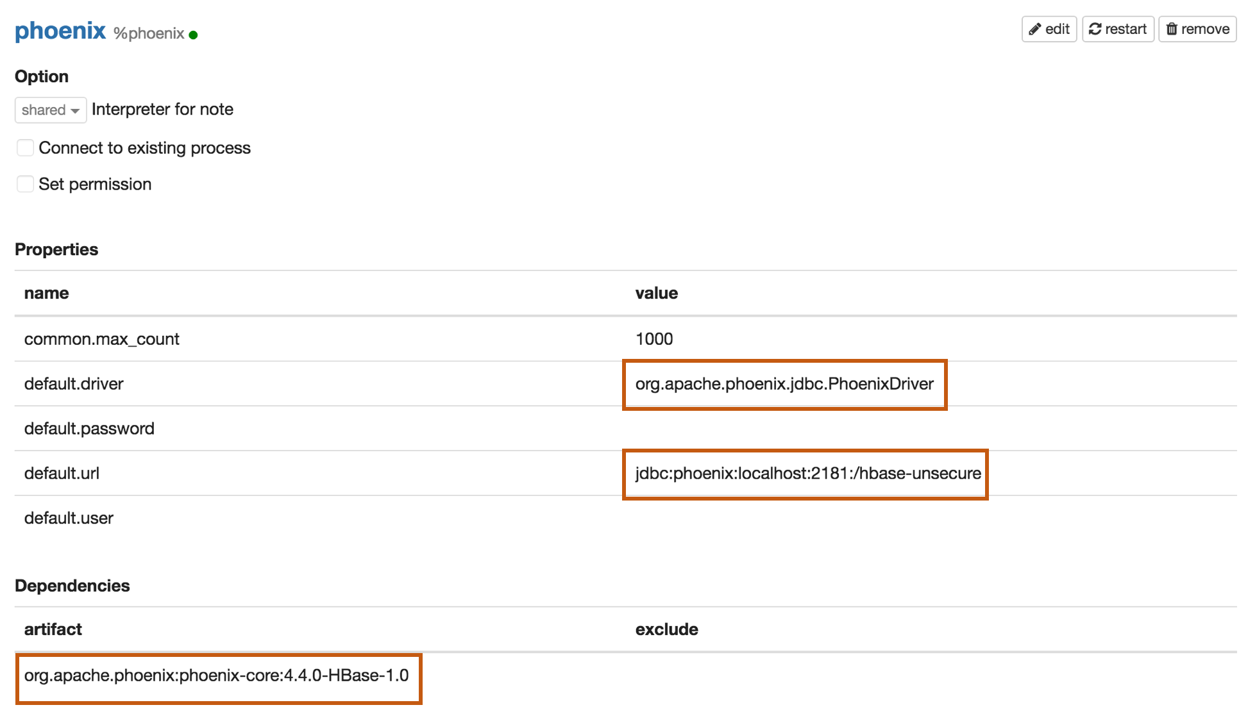The width and height of the screenshot is (1248, 721).
Task: Click the default.password property name
Action: point(89,429)
